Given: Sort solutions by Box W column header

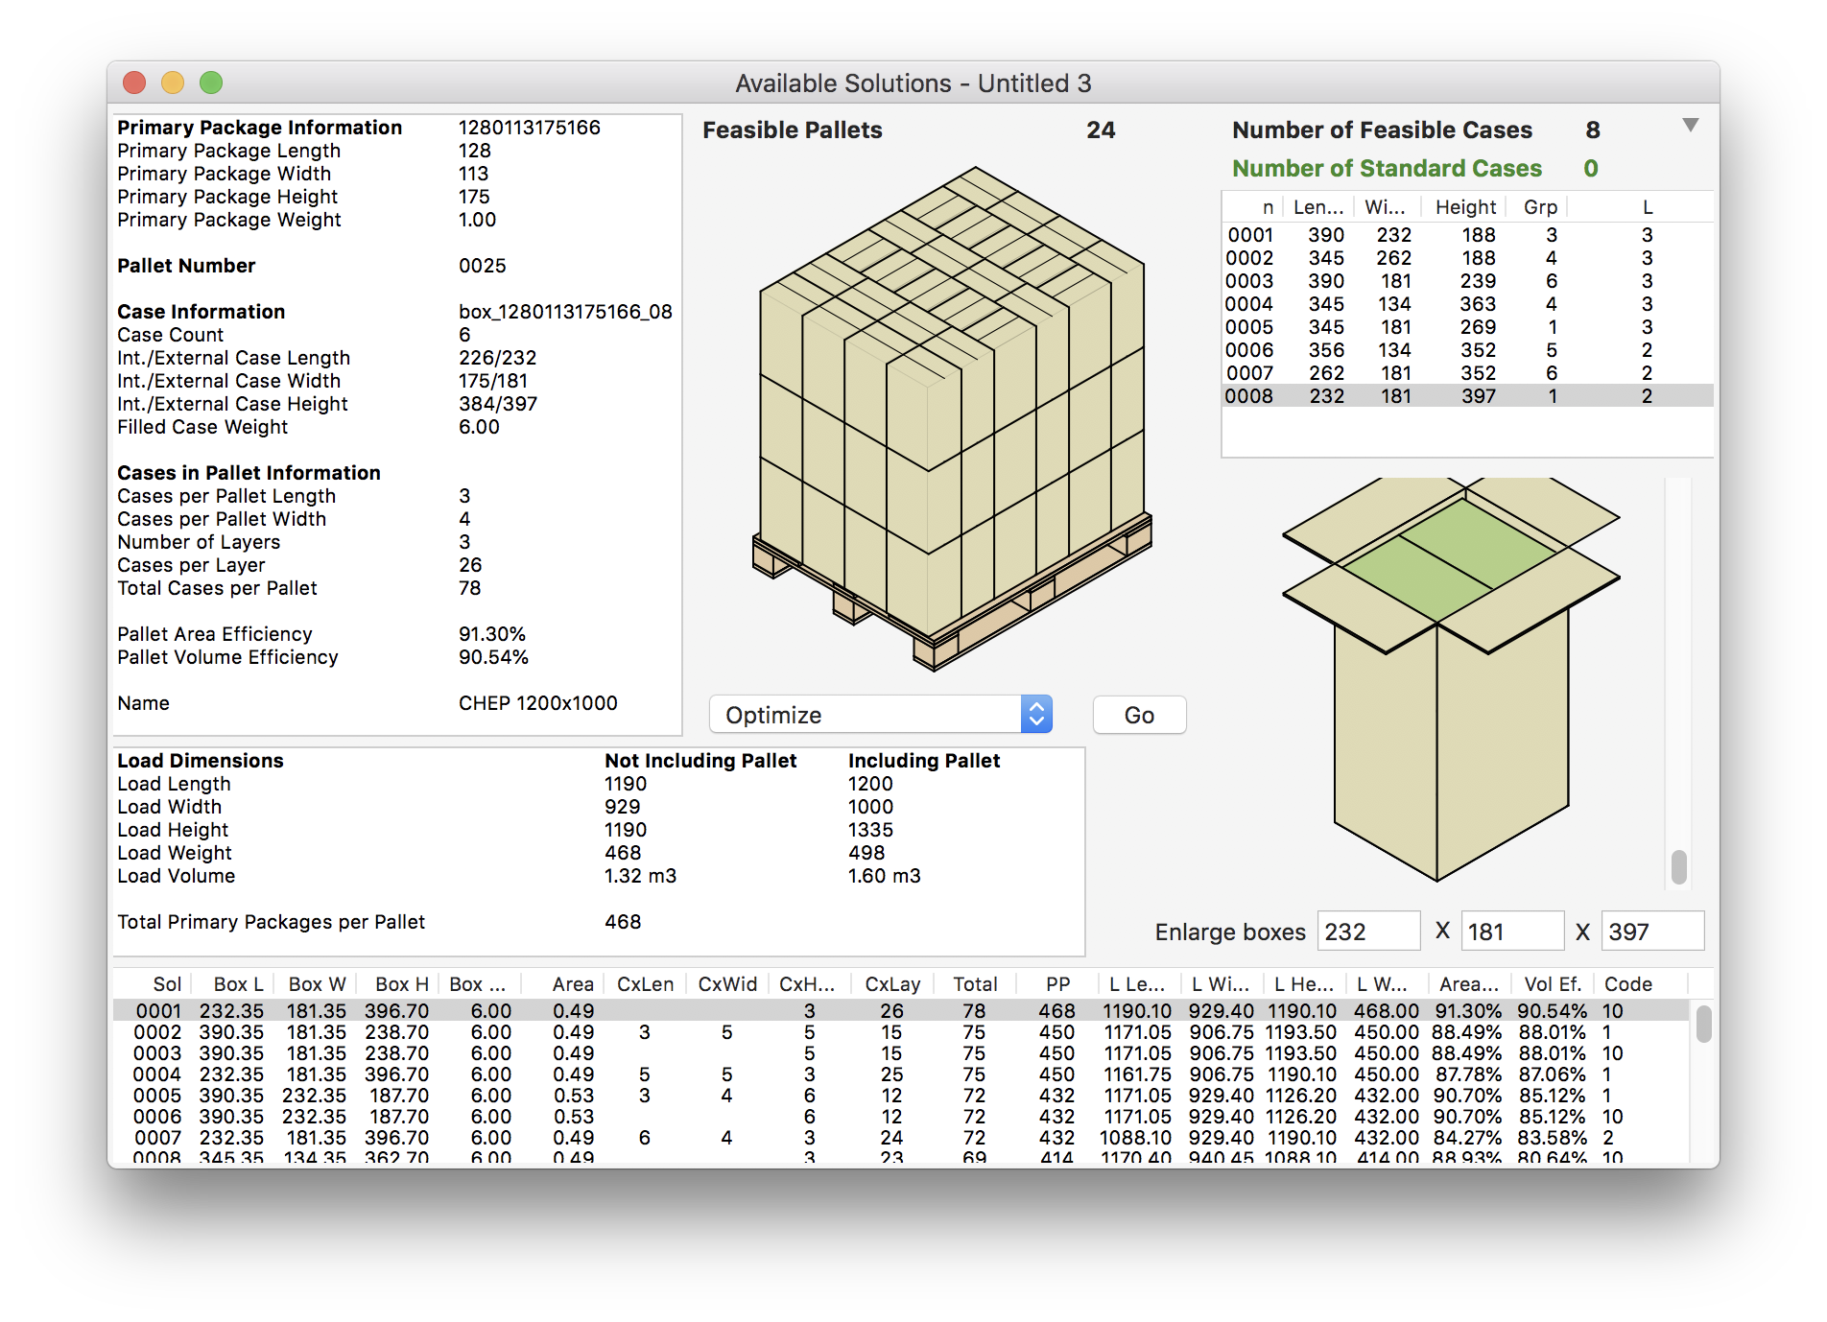Looking at the screenshot, I should coord(316,984).
